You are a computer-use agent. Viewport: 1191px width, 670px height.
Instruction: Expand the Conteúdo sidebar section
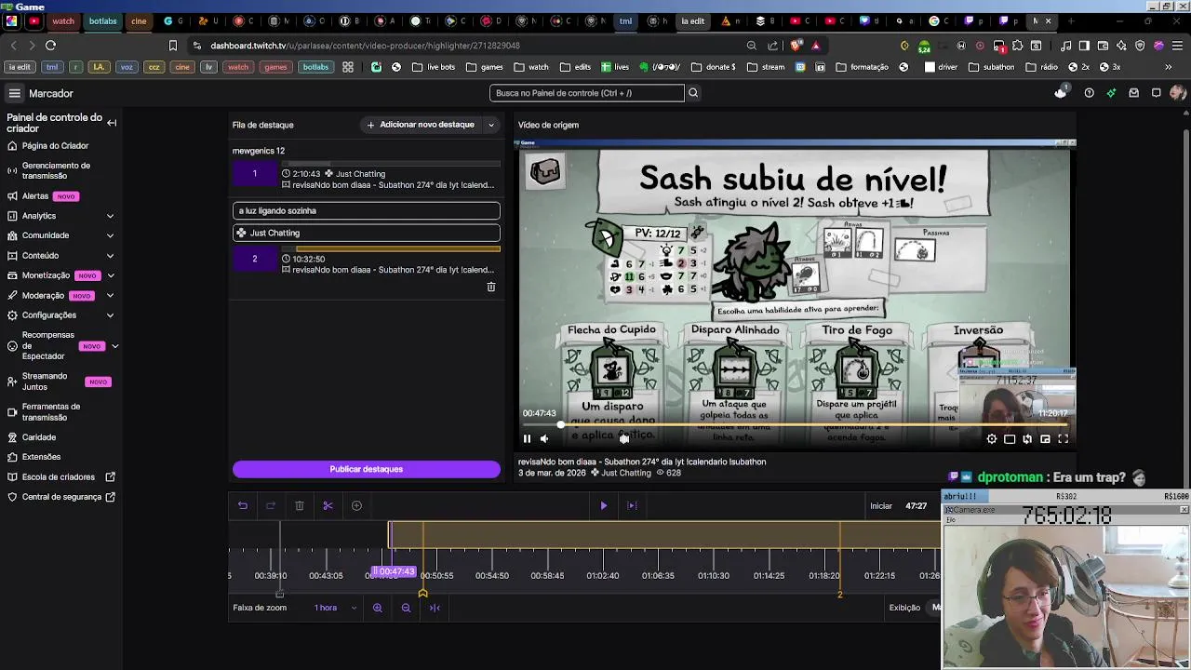click(x=110, y=256)
